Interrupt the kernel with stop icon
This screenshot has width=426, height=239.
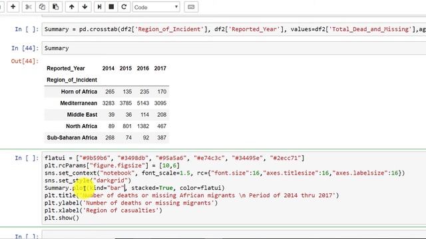(x=111, y=7)
